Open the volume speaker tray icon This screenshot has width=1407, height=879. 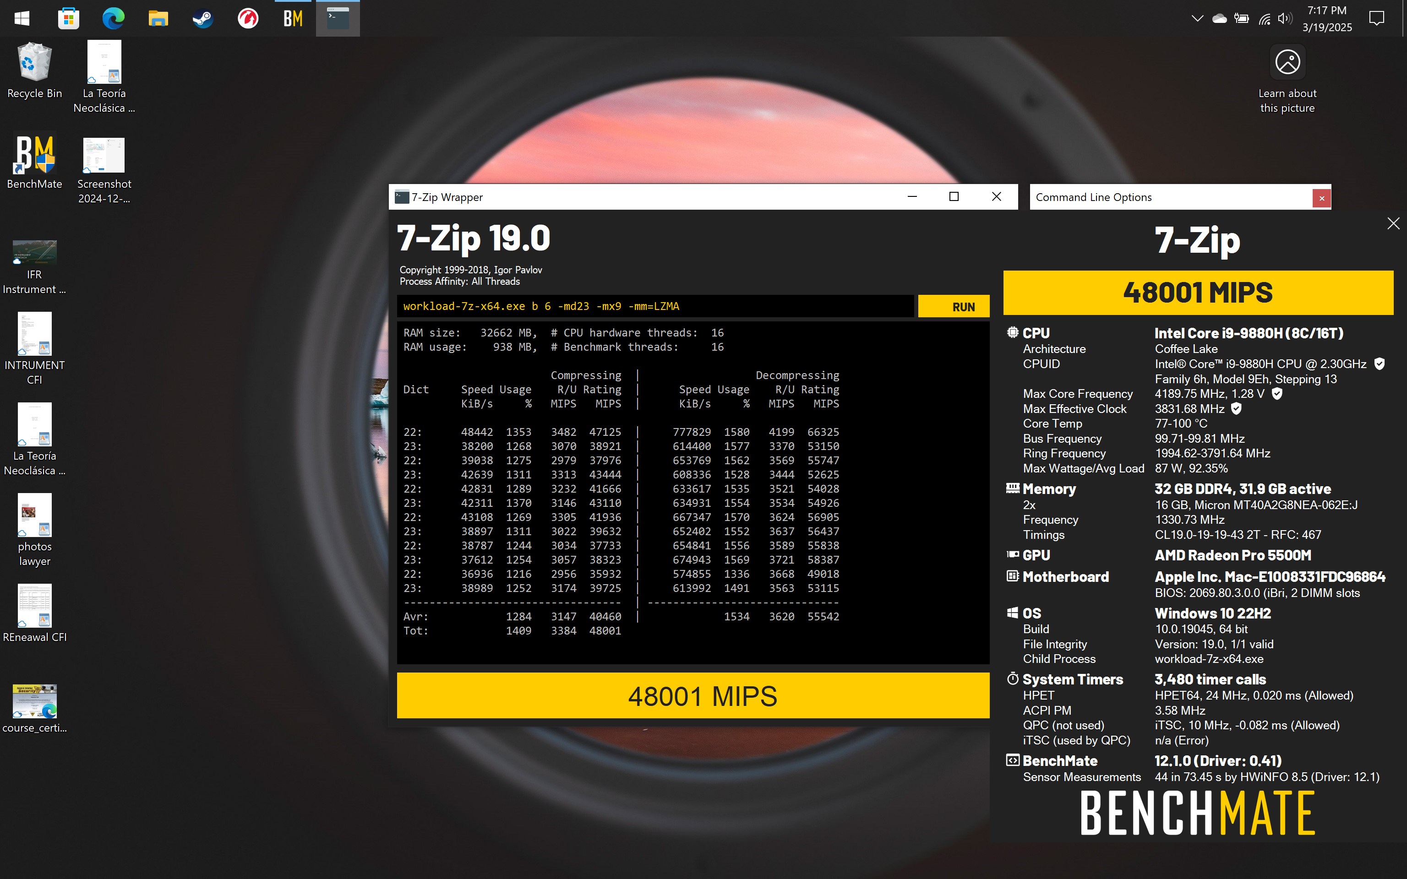point(1285,19)
